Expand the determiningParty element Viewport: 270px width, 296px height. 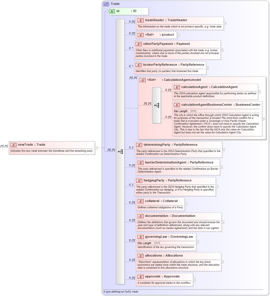[223, 149]
